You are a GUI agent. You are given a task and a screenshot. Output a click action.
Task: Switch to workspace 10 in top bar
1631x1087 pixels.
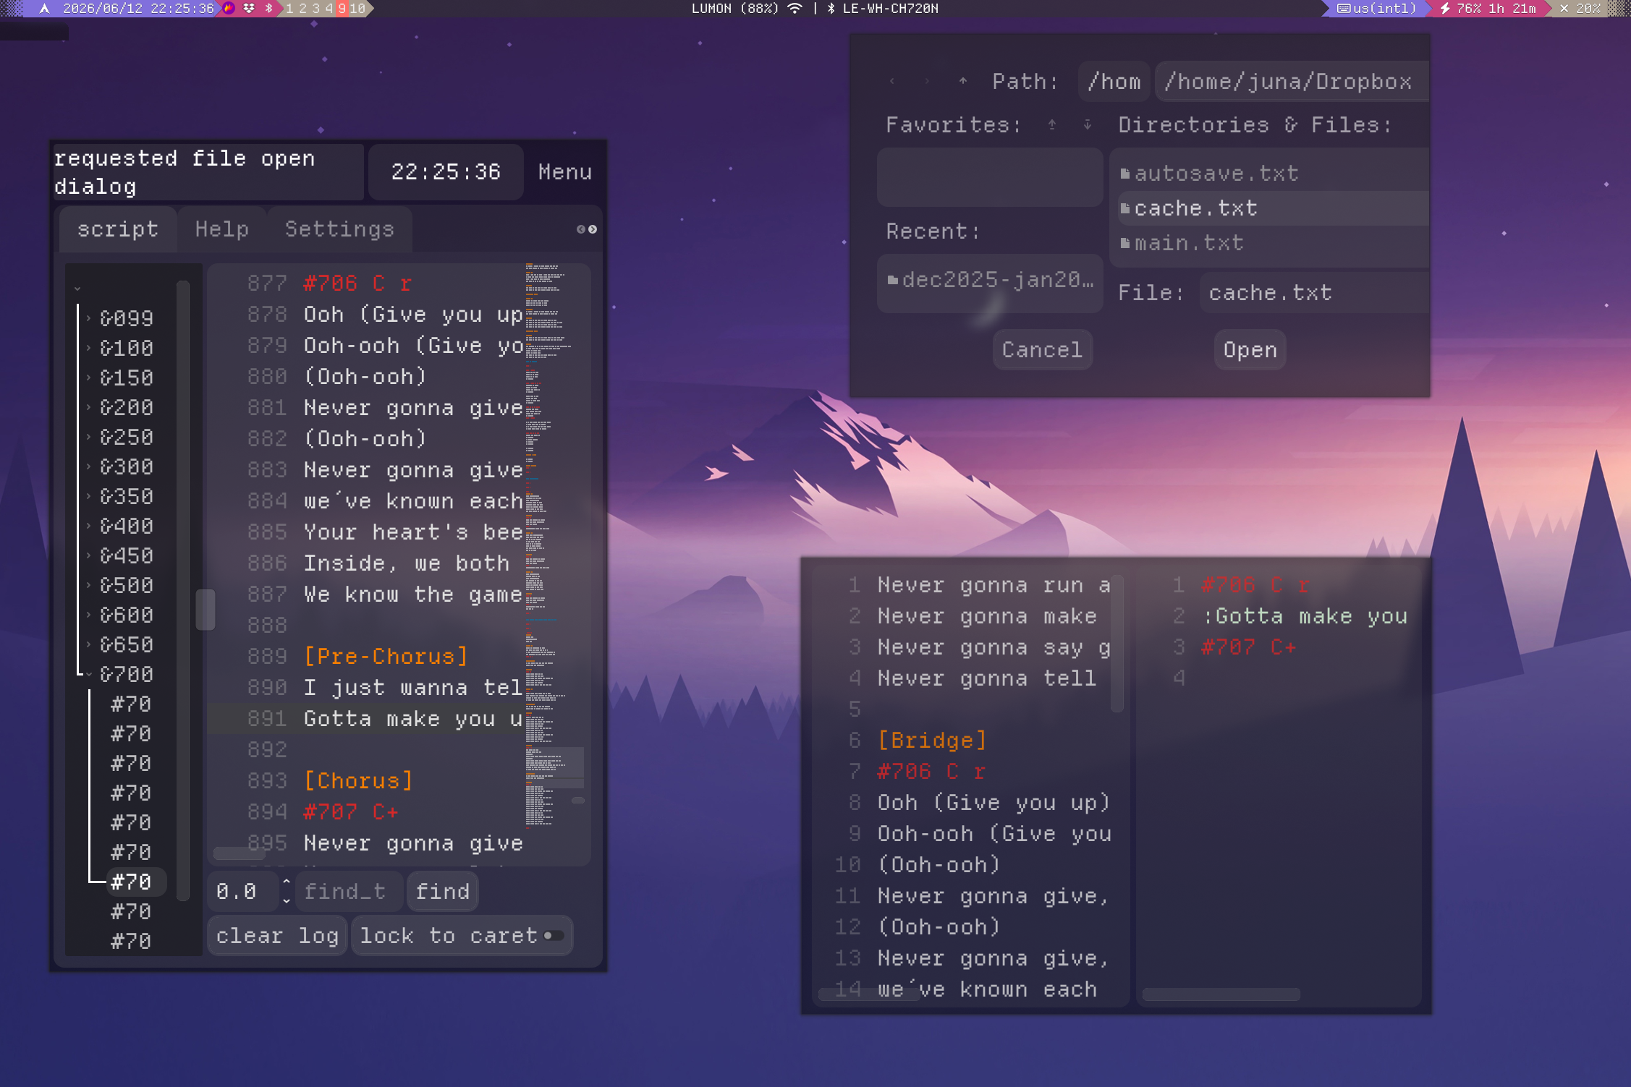pos(357,9)
